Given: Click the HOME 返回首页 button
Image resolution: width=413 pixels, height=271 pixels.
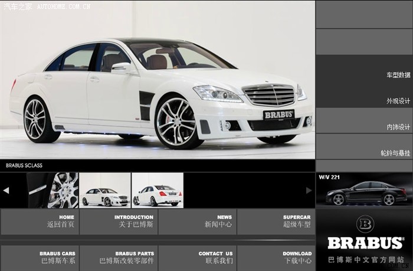Looking at the screenshot, I should coord(40,221).
